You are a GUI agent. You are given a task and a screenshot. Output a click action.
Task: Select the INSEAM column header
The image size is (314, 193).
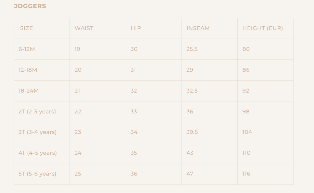[198, 28]
